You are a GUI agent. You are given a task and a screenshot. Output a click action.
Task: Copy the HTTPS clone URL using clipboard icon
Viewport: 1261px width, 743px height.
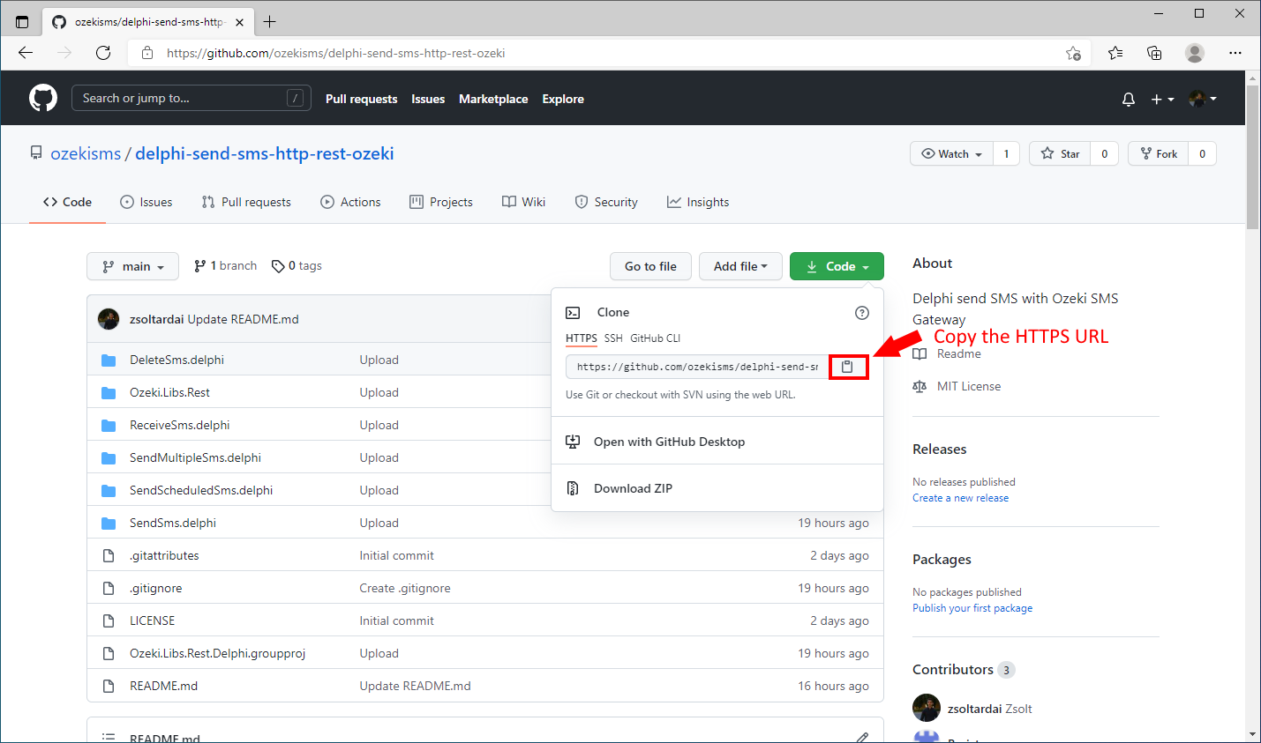[x=847, y=367]
